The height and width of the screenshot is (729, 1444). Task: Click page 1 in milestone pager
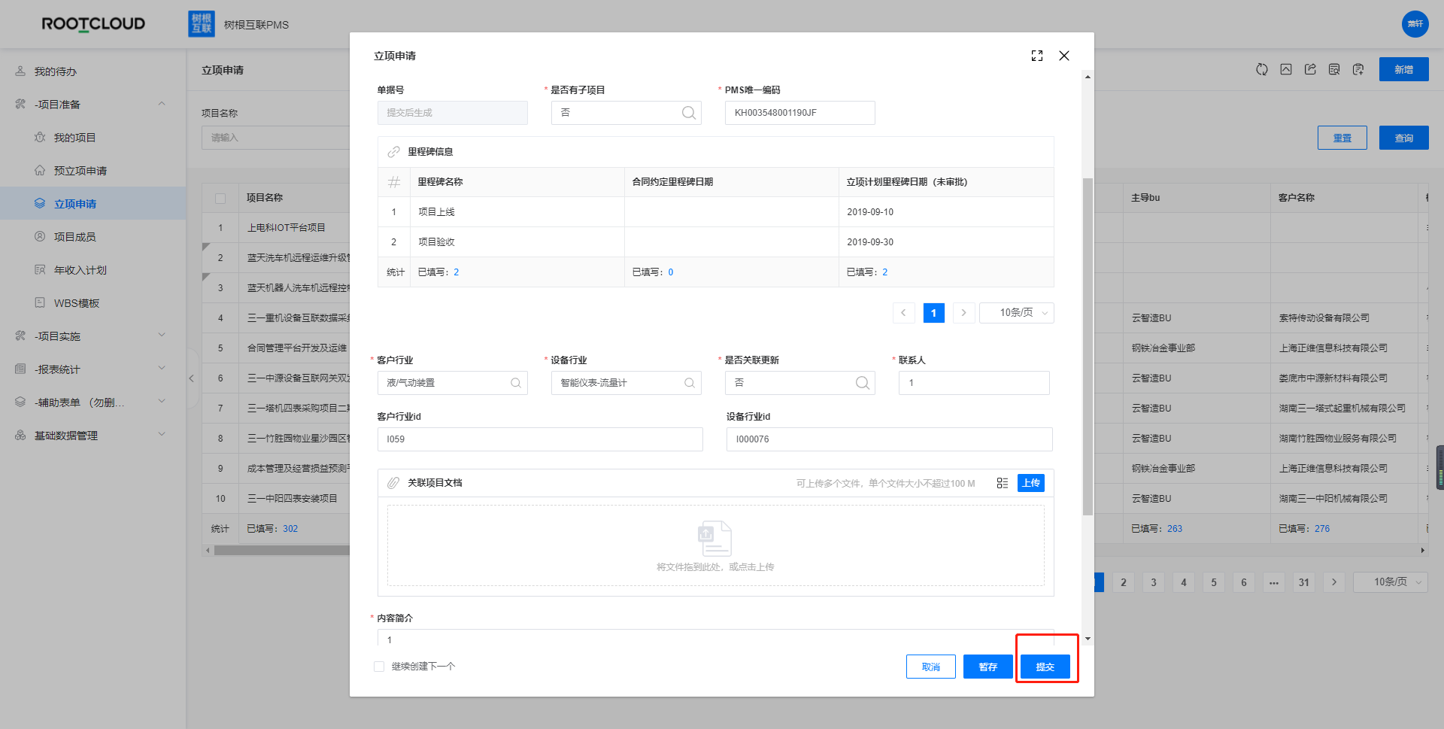point(933,313)
